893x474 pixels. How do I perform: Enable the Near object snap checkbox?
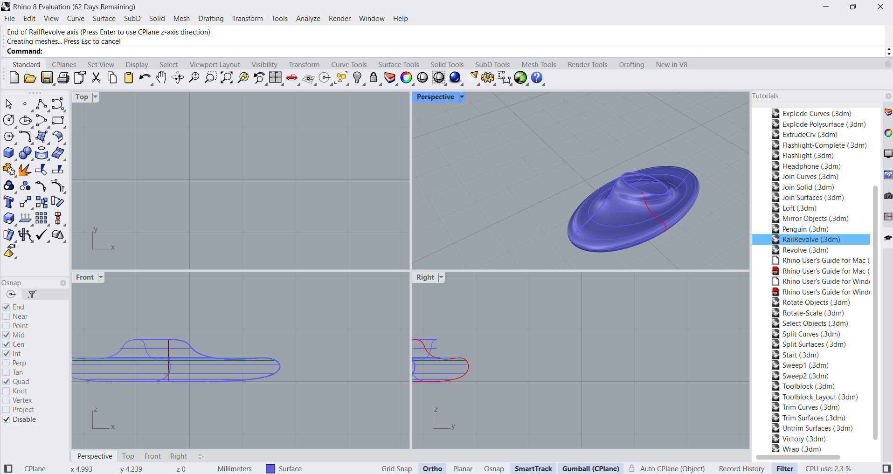(7, 316)
